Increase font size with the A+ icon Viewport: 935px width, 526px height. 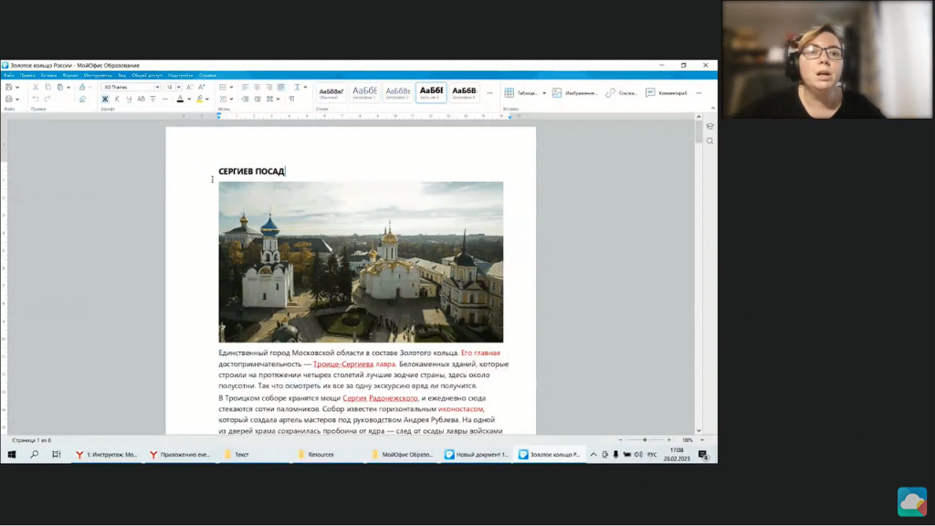[202, 87]
